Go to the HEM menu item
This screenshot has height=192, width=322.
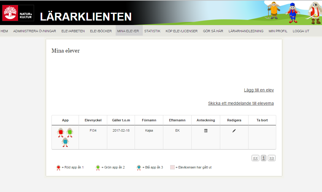point(4,31)
